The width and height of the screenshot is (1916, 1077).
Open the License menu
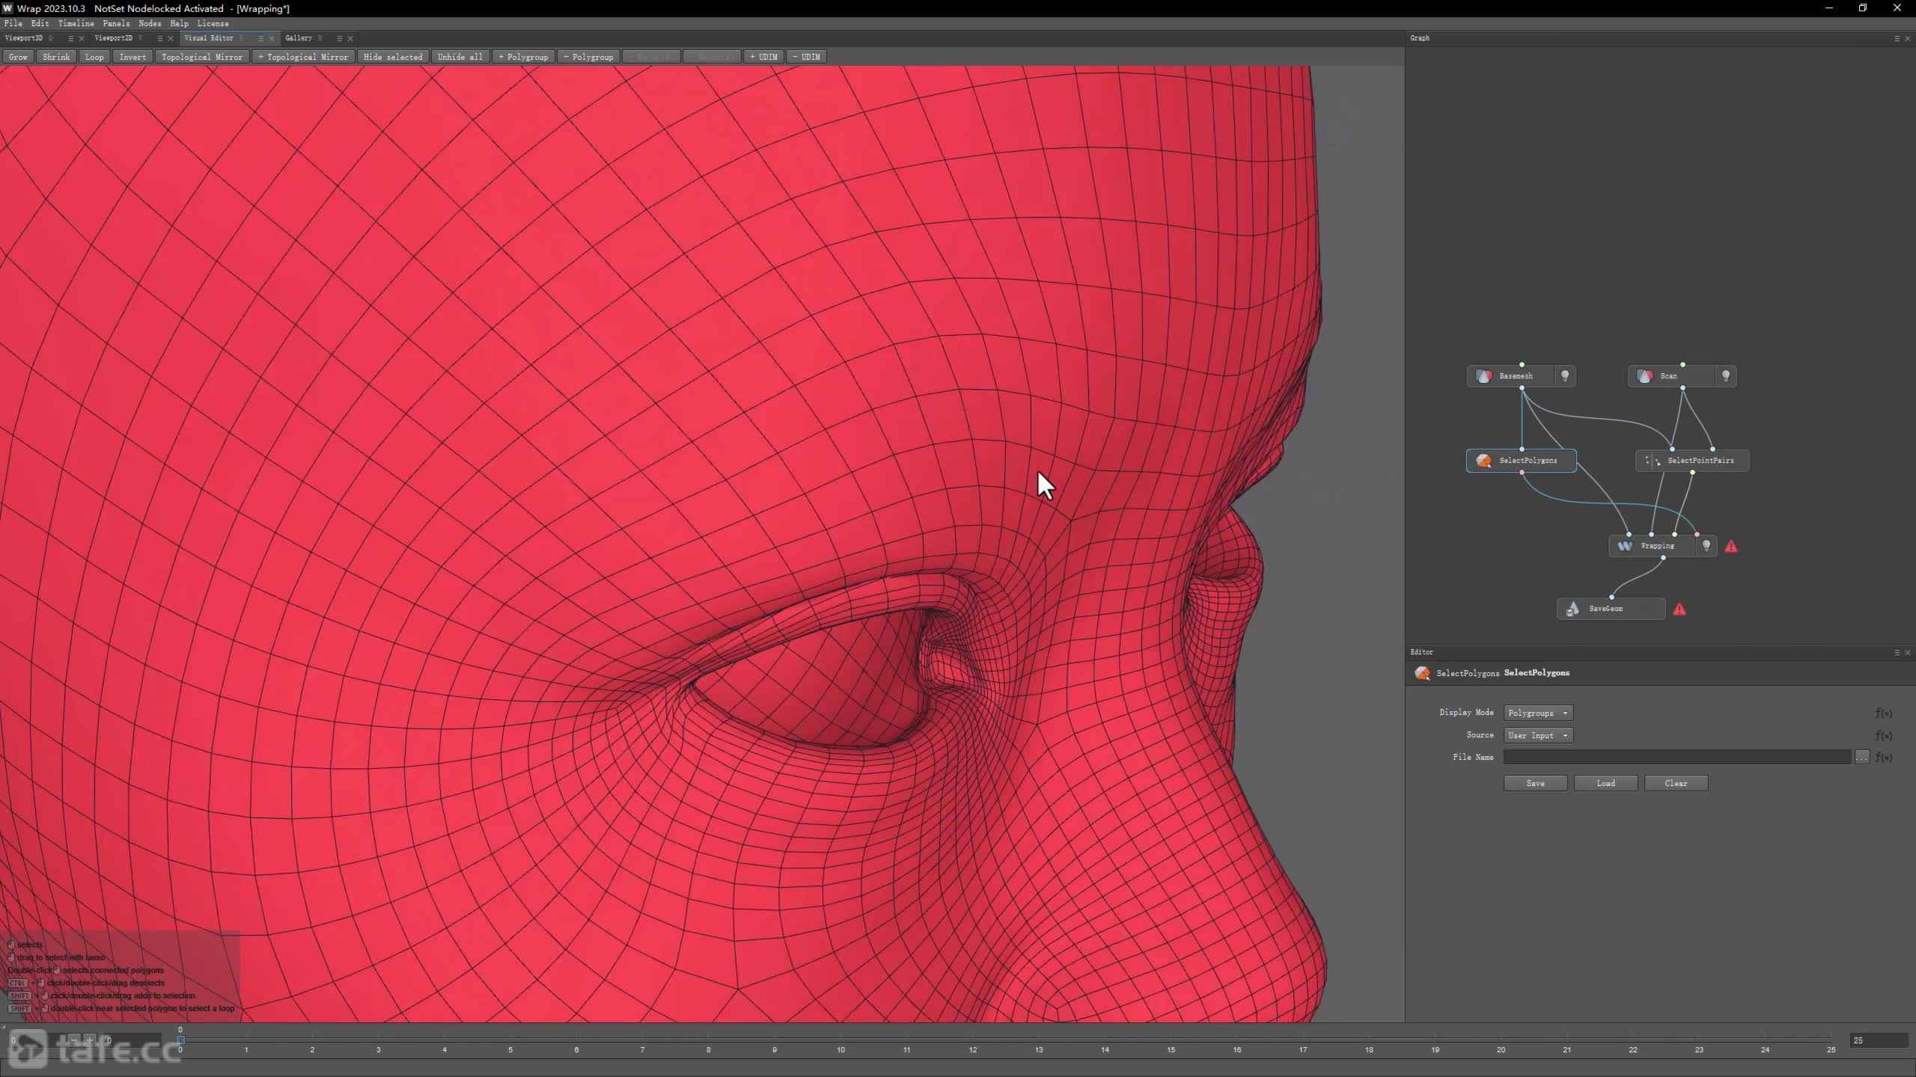[213, 23]
